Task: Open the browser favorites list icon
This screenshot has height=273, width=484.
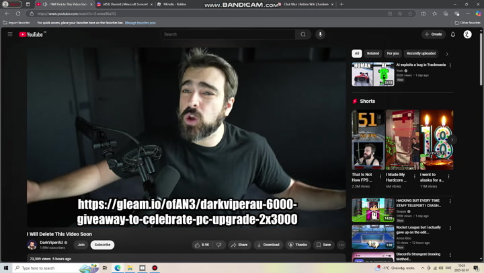Action: (x=434, y=13)
